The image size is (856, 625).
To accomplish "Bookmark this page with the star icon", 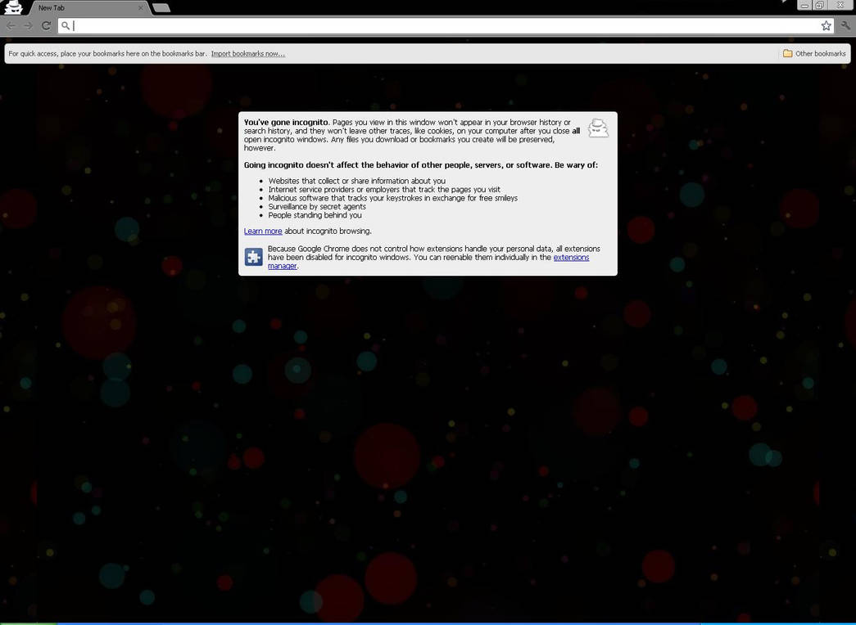I will (826, 25).
